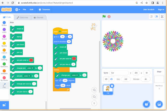This screenshot has height=111, width=167.
Task: Open the Scratch logo home link
Action: pos(7,10)
